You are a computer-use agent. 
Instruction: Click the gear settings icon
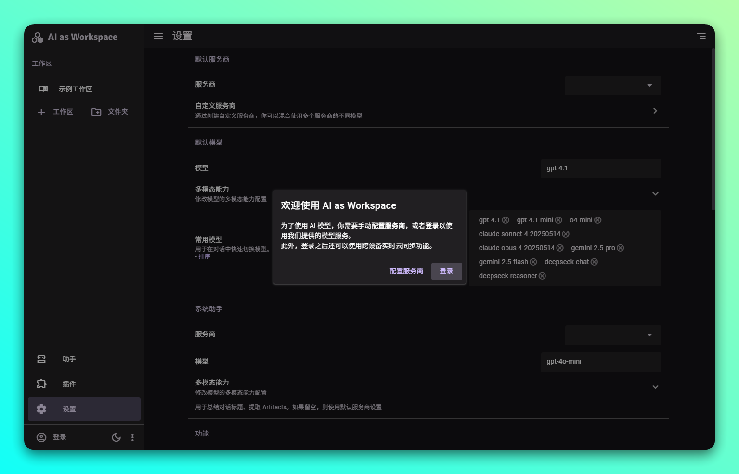[x=41, y=409]
